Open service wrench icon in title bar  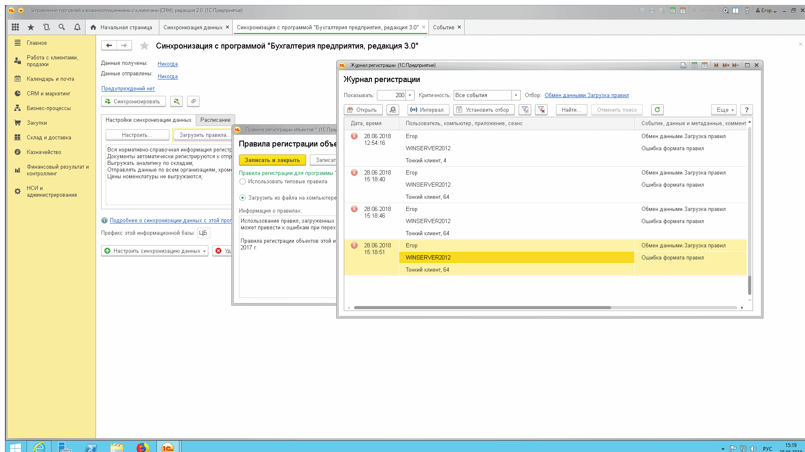(x=747, y=10)
